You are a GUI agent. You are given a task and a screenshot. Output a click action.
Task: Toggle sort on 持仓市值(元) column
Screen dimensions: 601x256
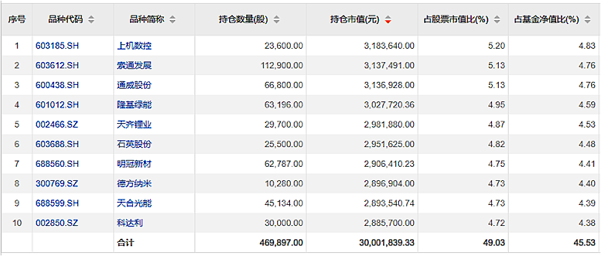click(x=387, y=20)
